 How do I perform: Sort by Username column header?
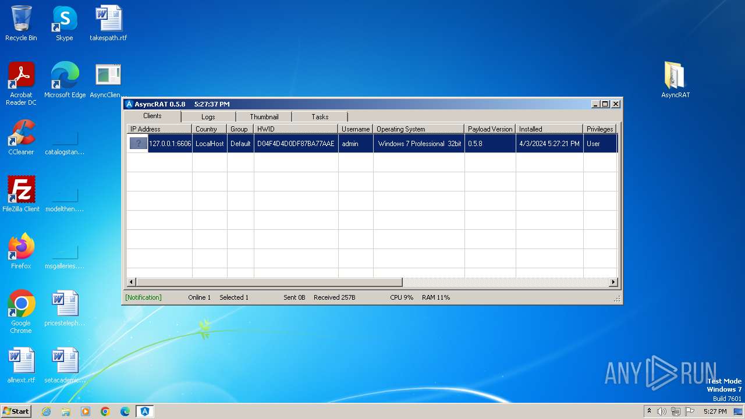356,129
